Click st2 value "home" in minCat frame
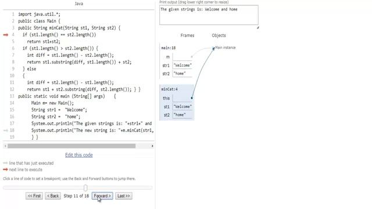 (183, 115)
